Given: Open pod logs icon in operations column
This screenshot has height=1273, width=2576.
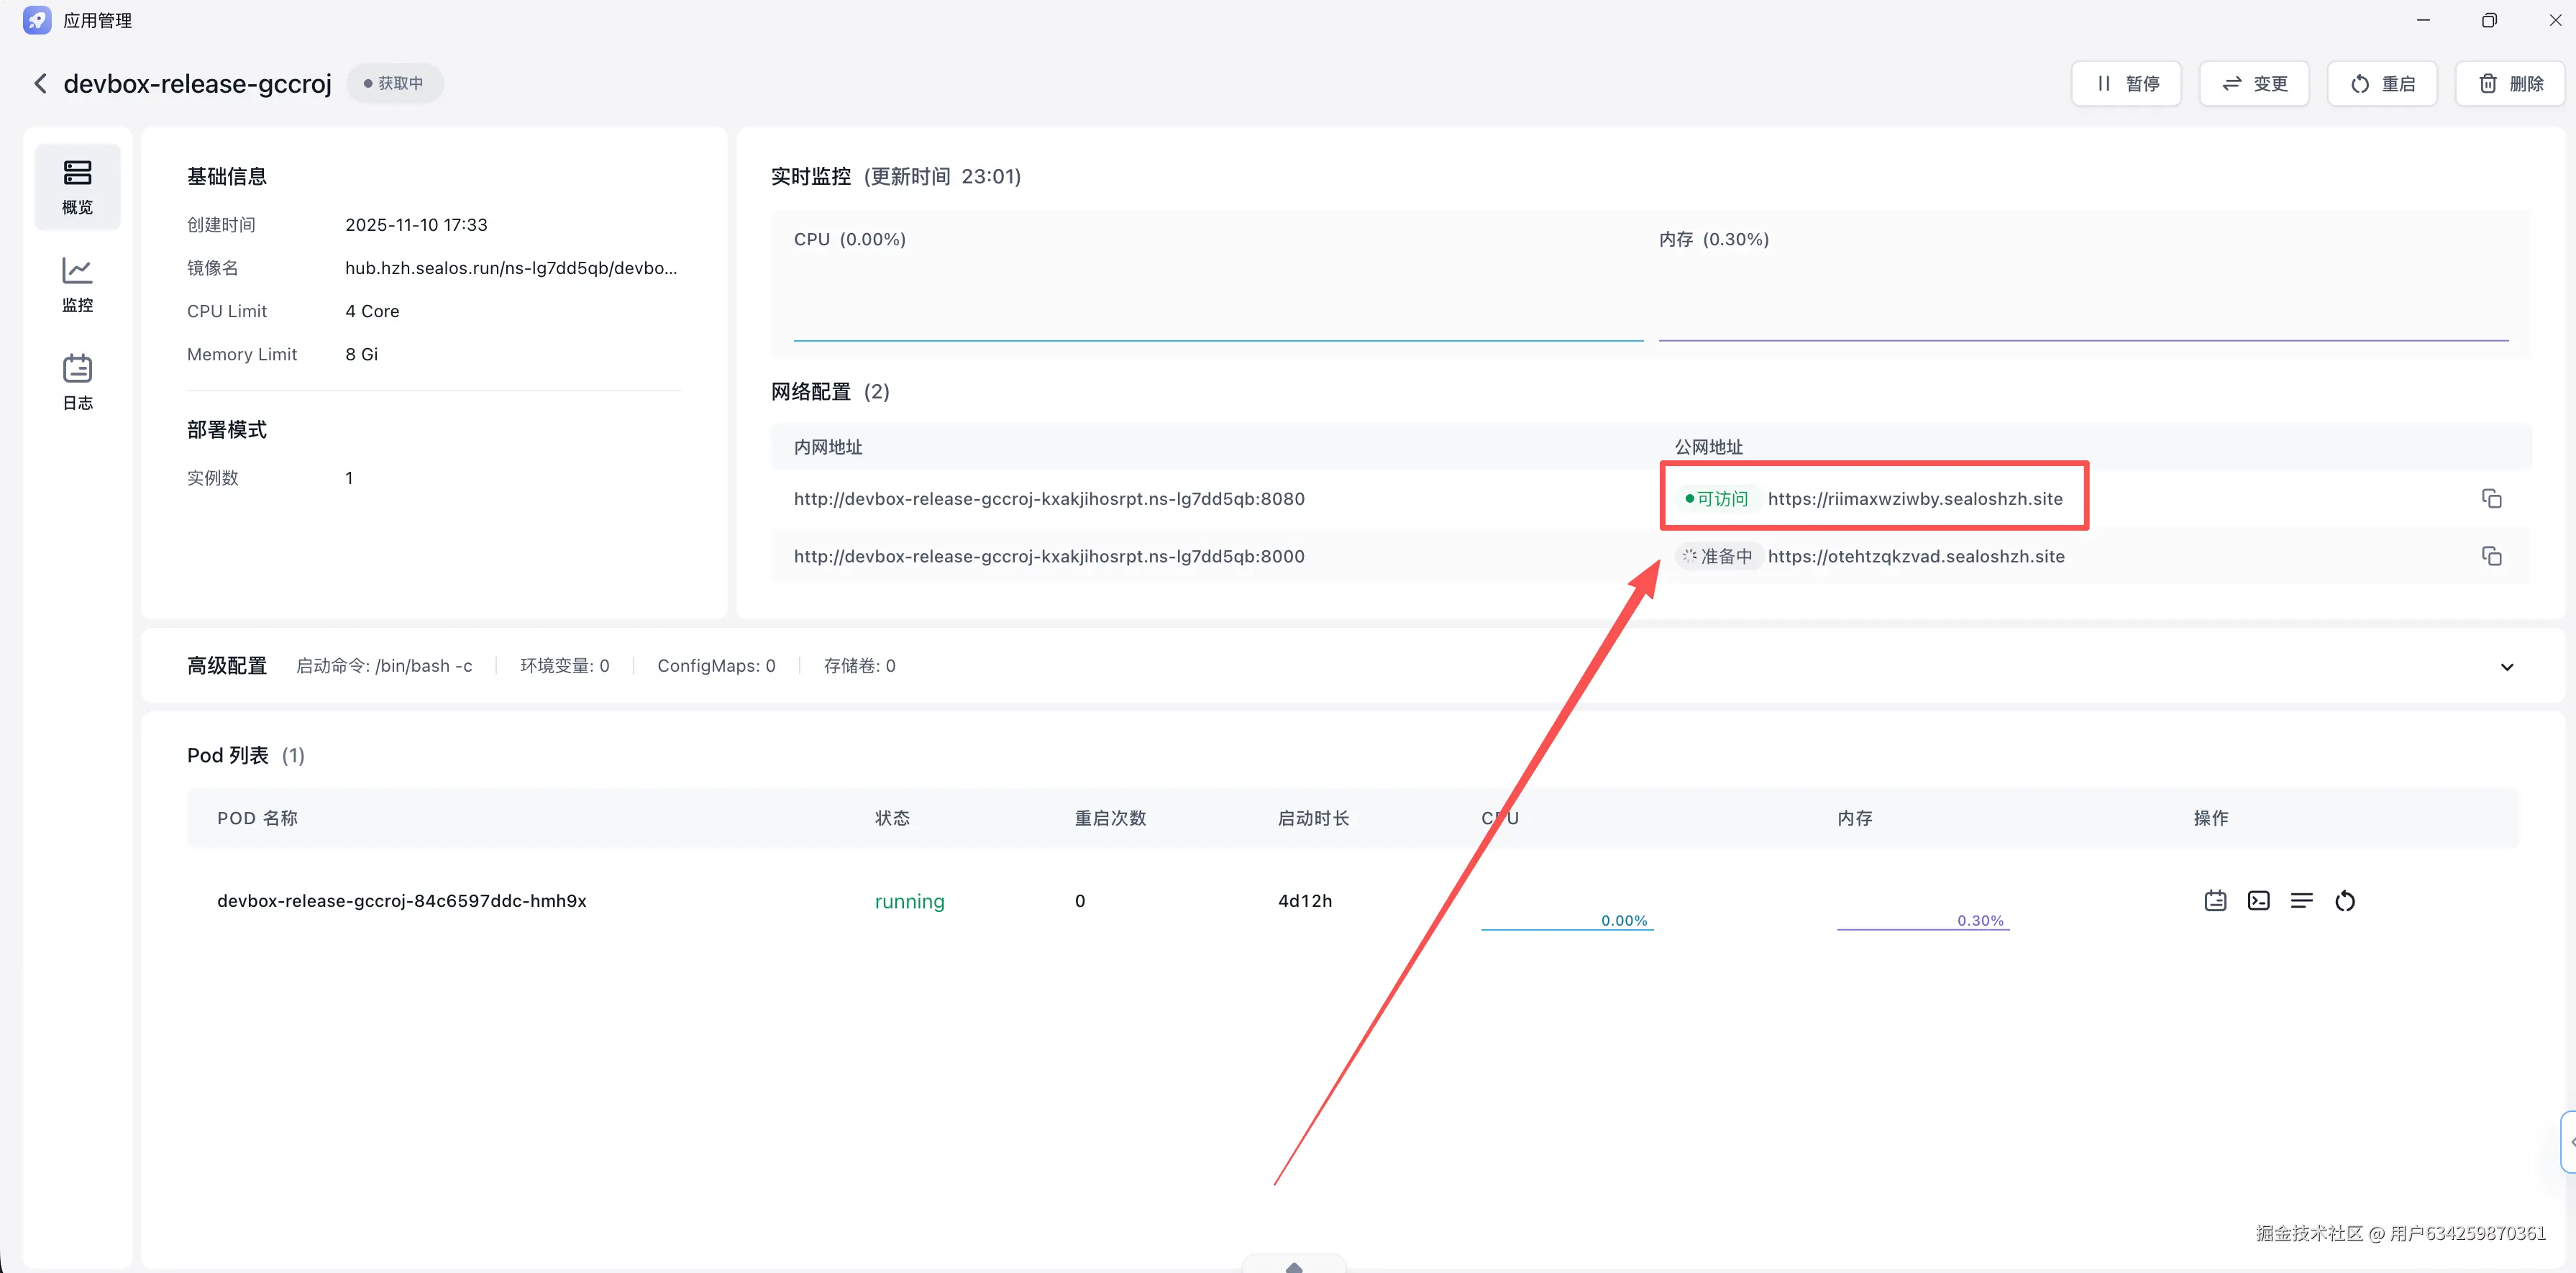Looking at the screenshot, I should pos(2215,900).
